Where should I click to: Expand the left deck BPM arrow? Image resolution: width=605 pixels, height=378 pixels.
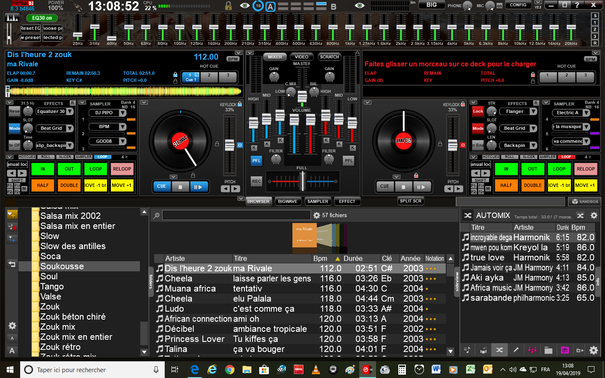pyautogui.click(x=239, y=53)
